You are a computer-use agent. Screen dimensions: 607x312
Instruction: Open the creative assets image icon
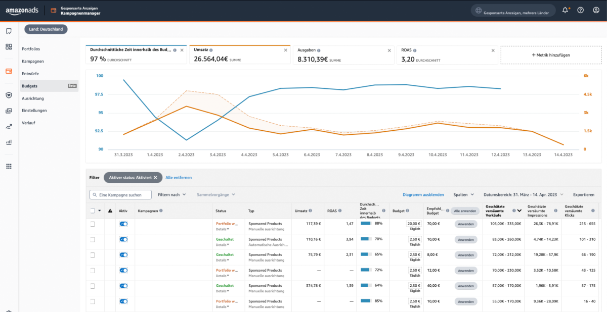point(9,111)
